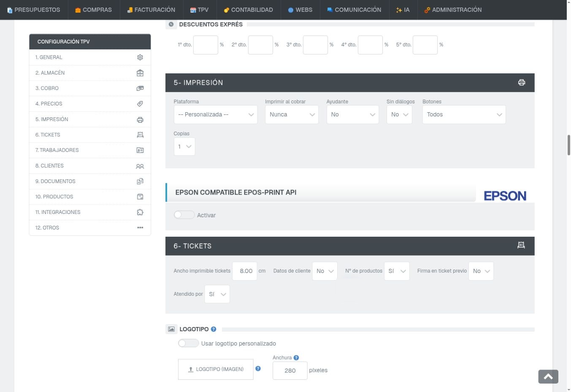Click the blue help icon beside LOGOTIPO
Viewport: 571px width, 392px height.
point(214,329)
